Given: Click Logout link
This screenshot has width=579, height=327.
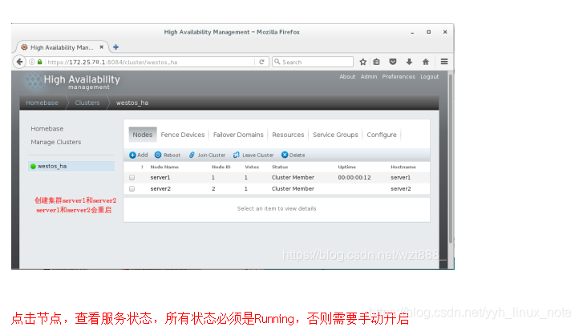Looking at the screenshot, I should click(x=430, y=77).
